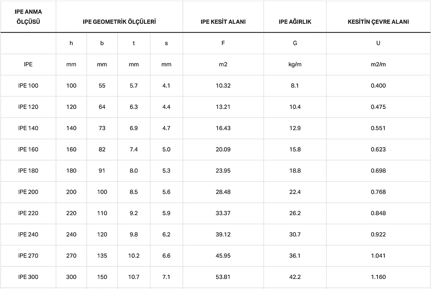431x289 pixels.
Task: Select the IPE 300 row label
Action: (28, 277)
